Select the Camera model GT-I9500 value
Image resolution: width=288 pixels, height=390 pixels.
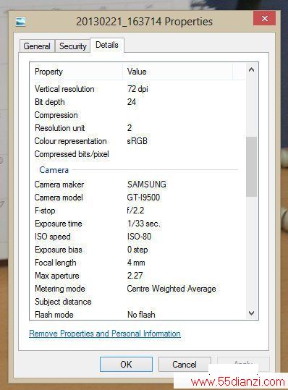[143, 198]
